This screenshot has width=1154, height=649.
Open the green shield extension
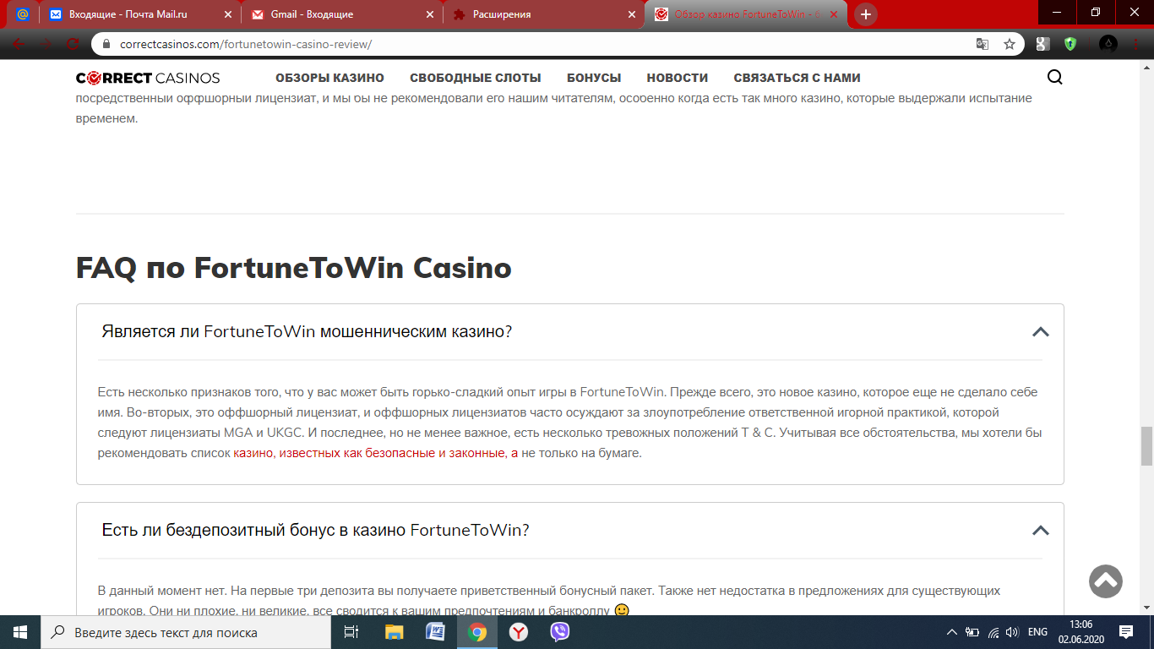pos(1070,44)
